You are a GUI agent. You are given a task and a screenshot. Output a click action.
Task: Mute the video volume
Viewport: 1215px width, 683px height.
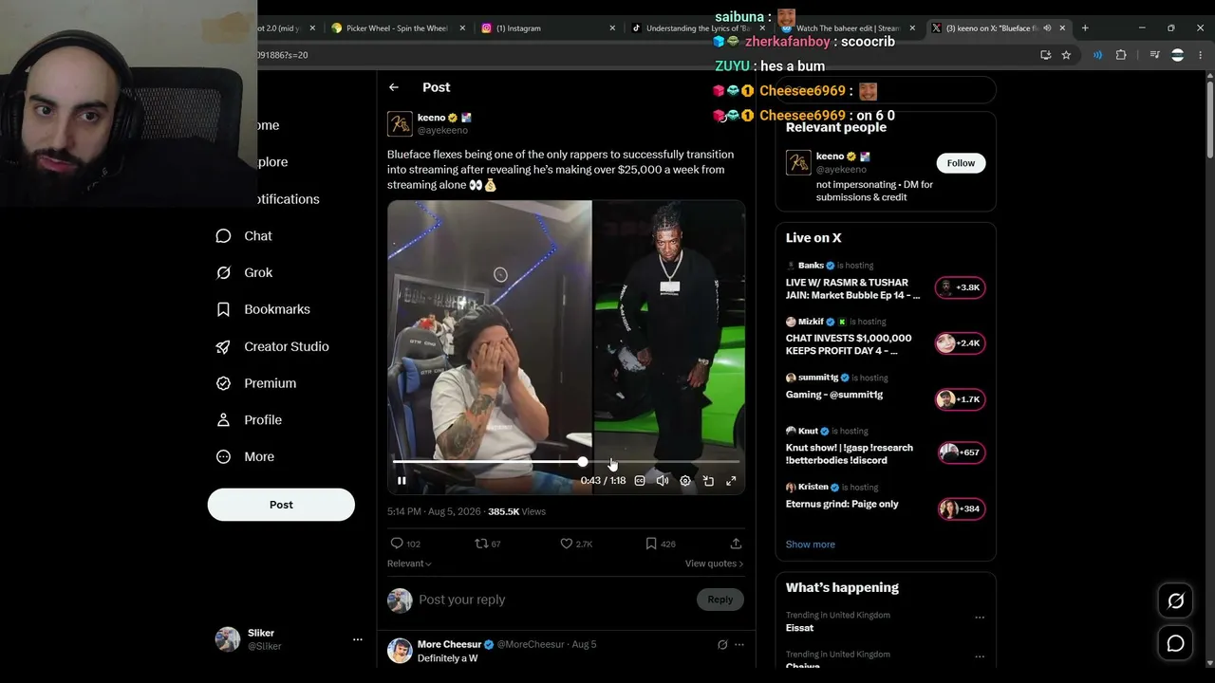663,481
